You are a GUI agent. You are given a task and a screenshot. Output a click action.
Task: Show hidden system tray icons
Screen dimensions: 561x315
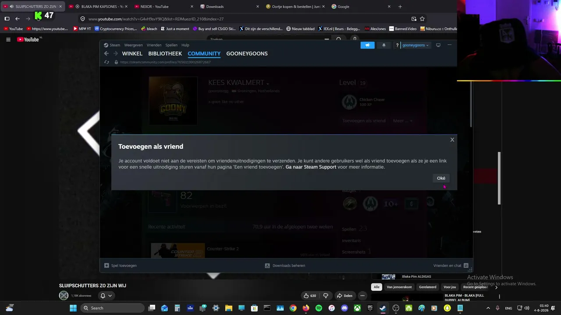488,308
